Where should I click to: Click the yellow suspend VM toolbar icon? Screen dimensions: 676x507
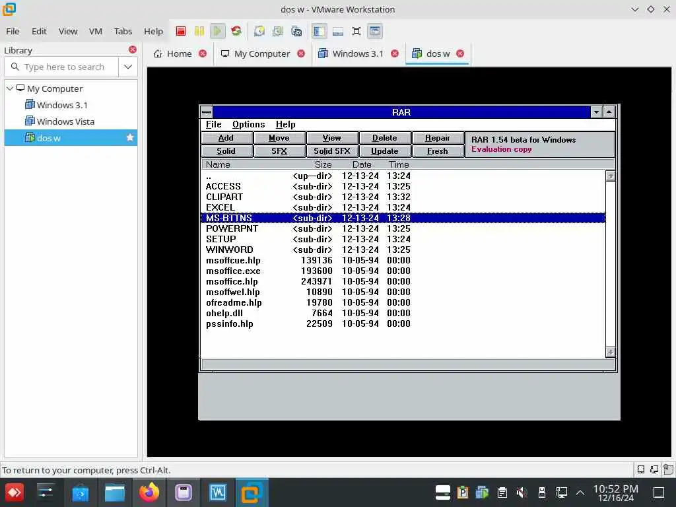(x=199, y=31)
